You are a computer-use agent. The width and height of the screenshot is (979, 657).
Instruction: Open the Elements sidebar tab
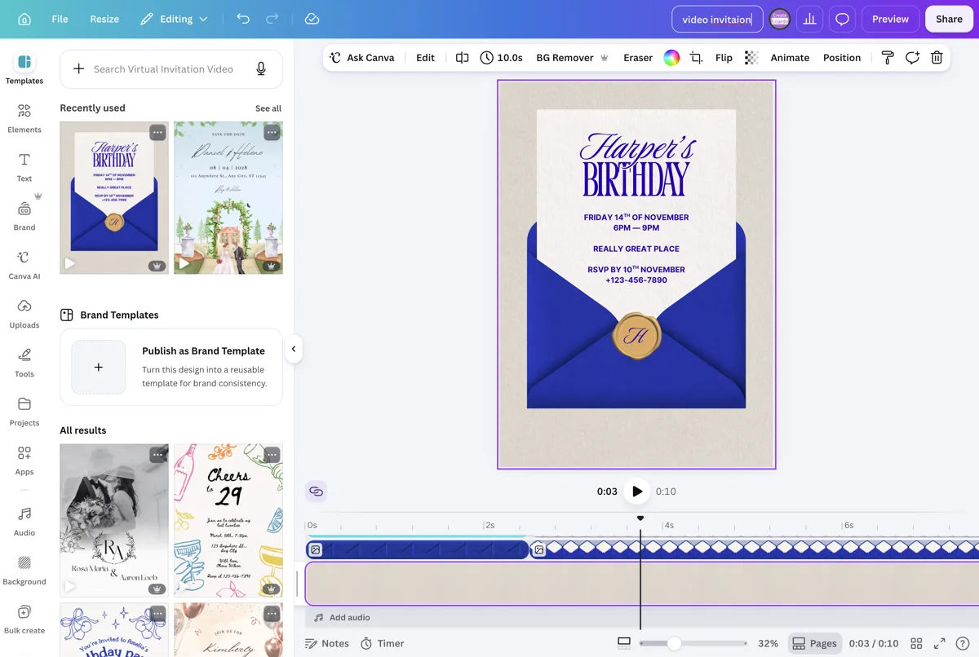pyautogui.click(x=24, y=118)
